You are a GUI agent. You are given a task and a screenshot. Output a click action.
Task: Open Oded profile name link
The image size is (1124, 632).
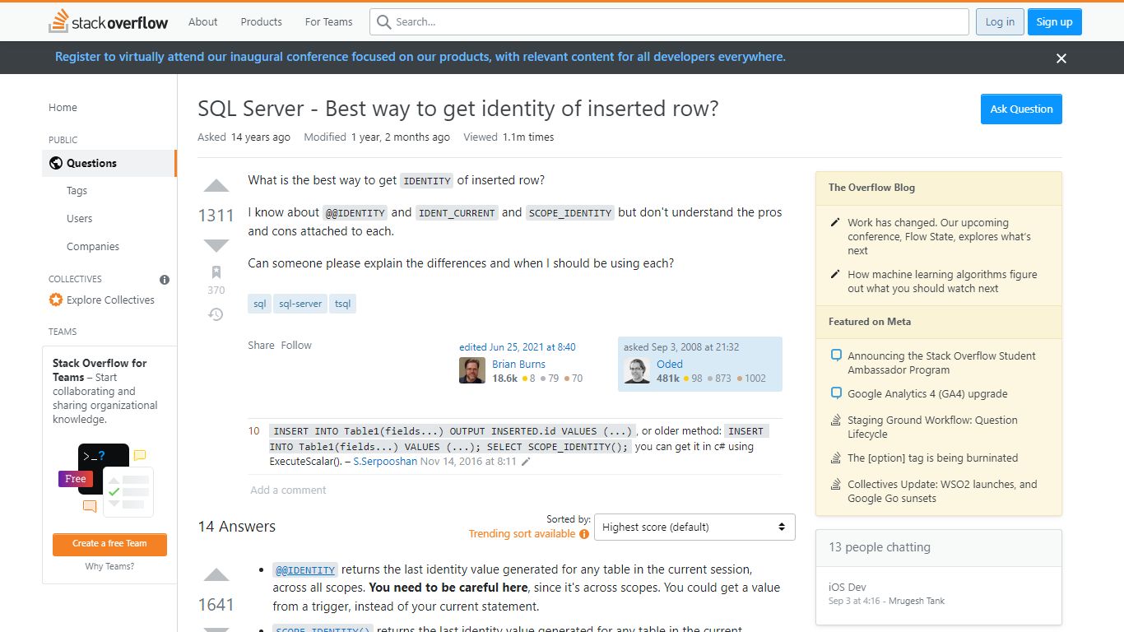pos(670,364)
